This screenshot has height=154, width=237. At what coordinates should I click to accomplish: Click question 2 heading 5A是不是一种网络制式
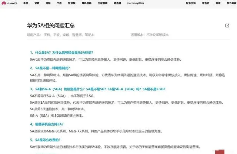pos(50,68)
